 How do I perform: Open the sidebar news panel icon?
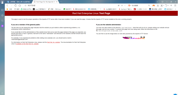[2, 10]
